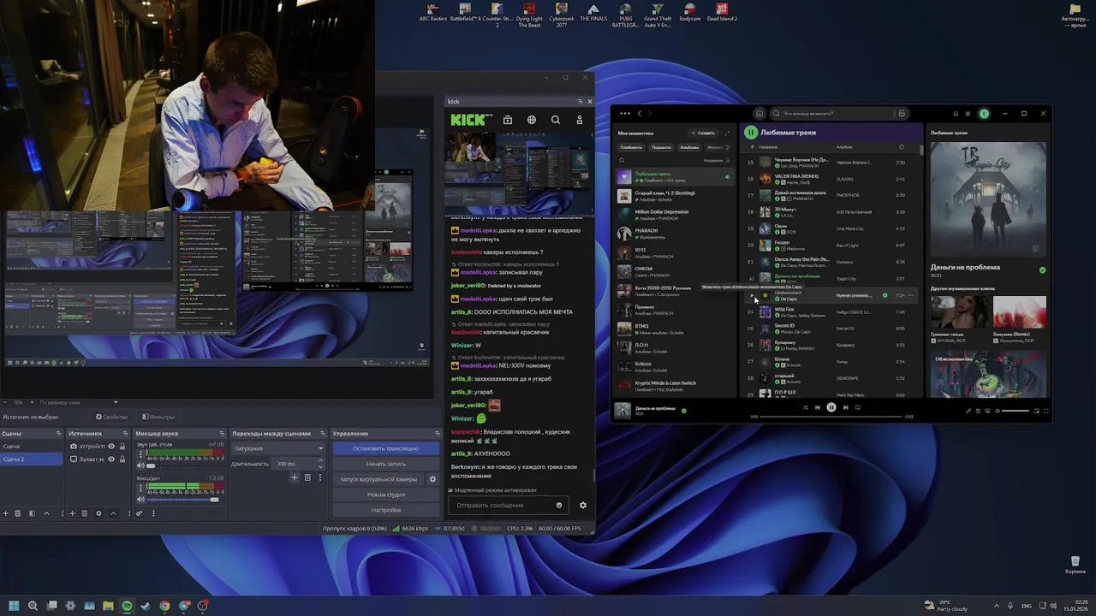Open Spotify three-dot main menu
This screenshot has width=1096, height=616.
point(624,113)
